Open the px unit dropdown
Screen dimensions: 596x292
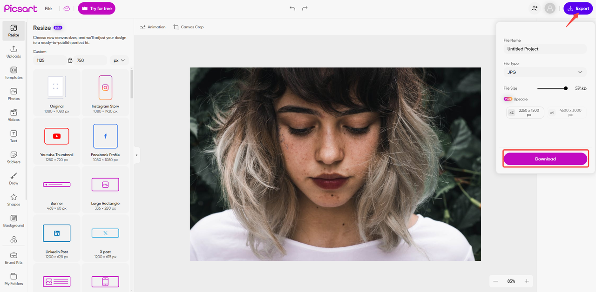[119, 60]
